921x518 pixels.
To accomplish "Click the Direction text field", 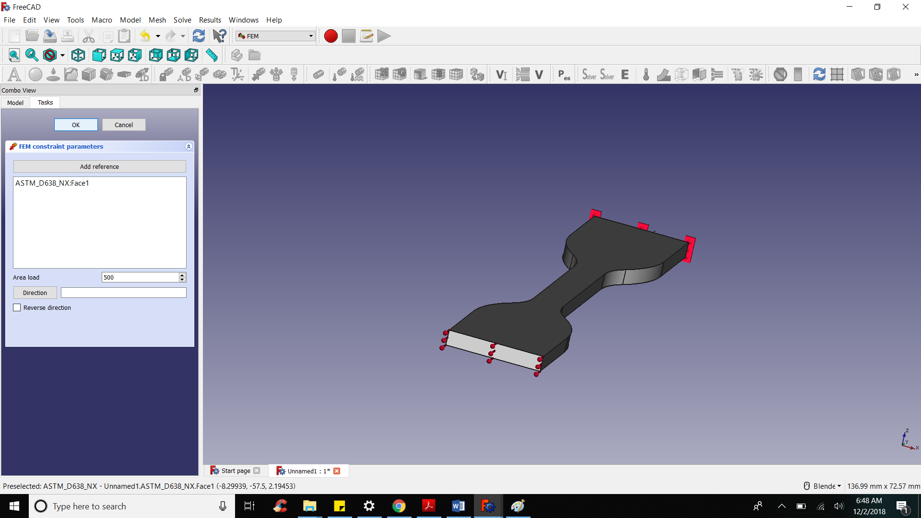I will (123, 293).
